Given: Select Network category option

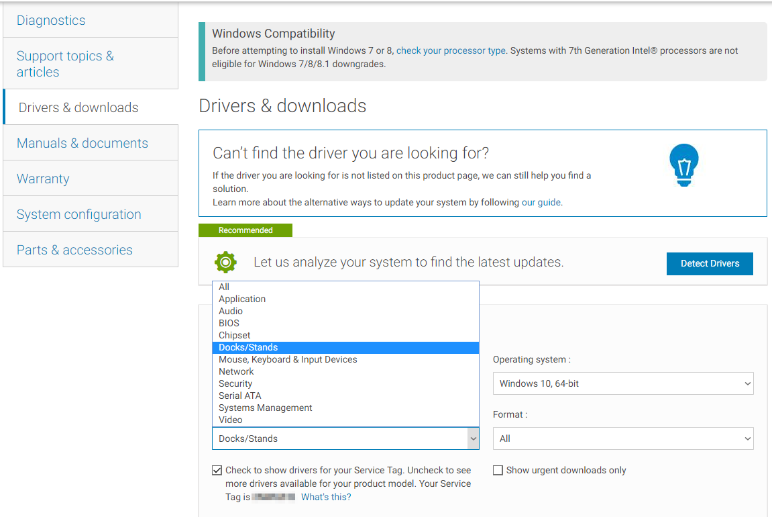Looking at the screenshot, I should click(236, 371).
